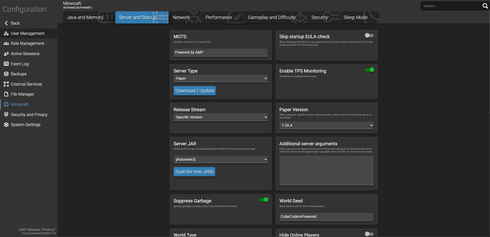The width and height of the screenshot is (490, 237).
Task: Switch to the Security tab
Action: point(324,17)
